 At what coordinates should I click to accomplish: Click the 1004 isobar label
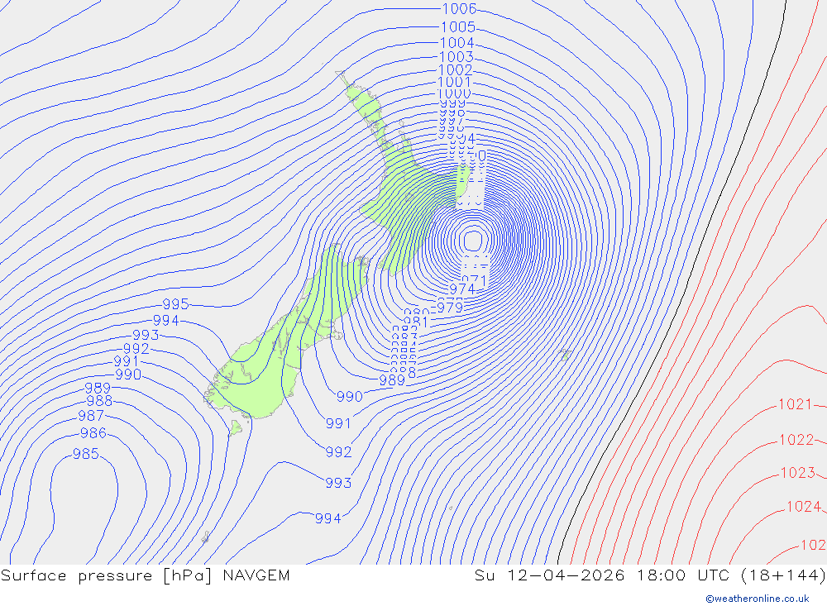point(457,43)
